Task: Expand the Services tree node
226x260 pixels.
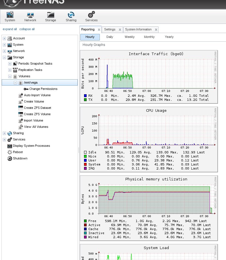Action: click(5, 139)
